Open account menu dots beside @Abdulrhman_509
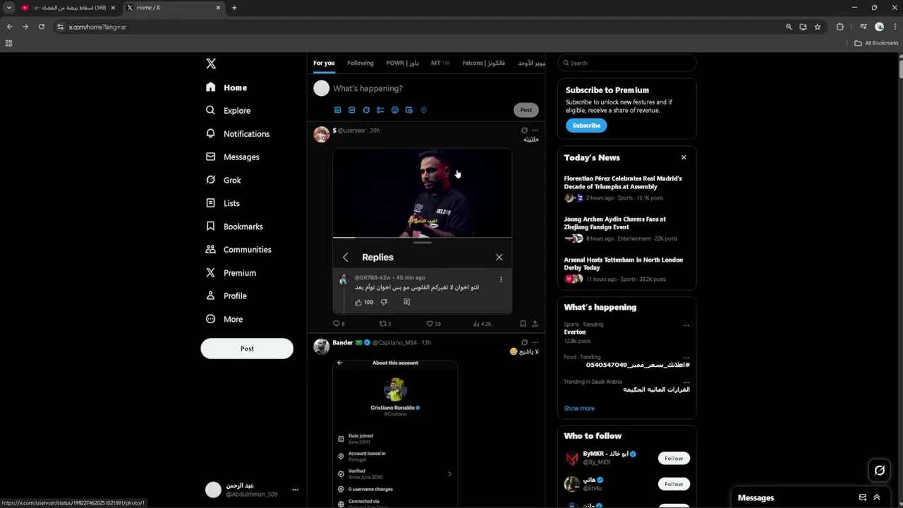 click(295, 490)
